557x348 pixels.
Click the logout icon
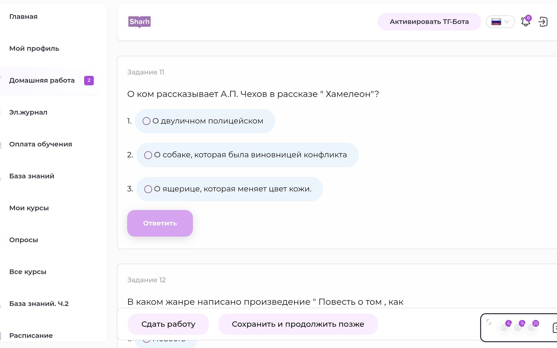pyautogui.click(x=543, y=22)
